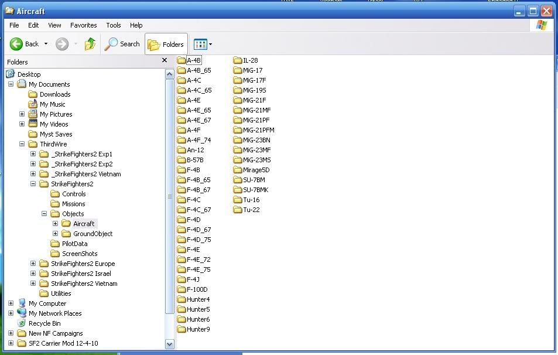Open the Tools menu

point(114,25)
